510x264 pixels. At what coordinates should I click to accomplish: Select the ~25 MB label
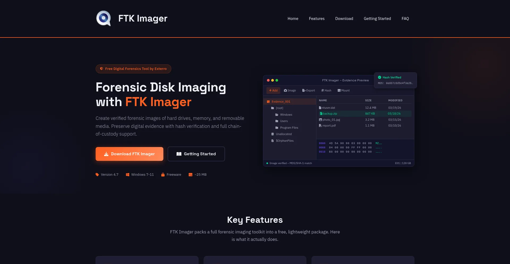200,175
